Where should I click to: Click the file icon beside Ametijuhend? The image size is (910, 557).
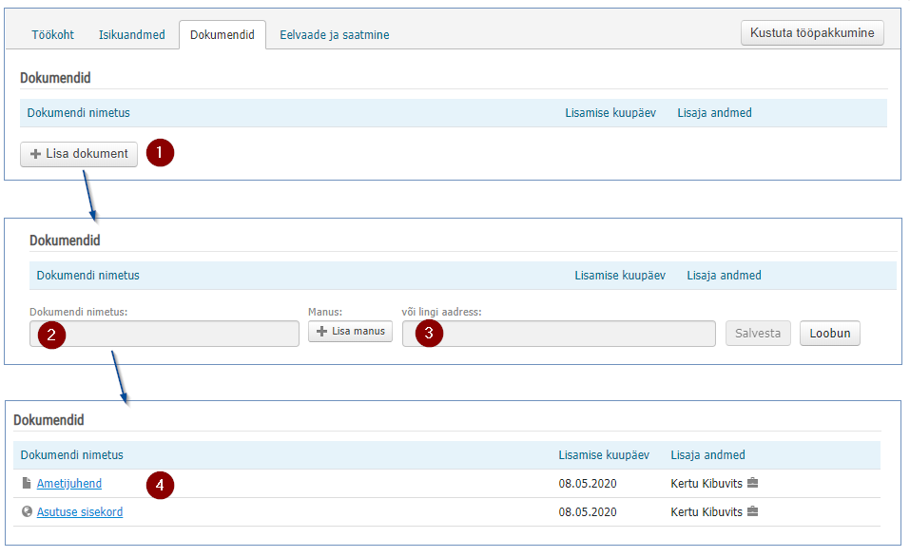point(26,483)
